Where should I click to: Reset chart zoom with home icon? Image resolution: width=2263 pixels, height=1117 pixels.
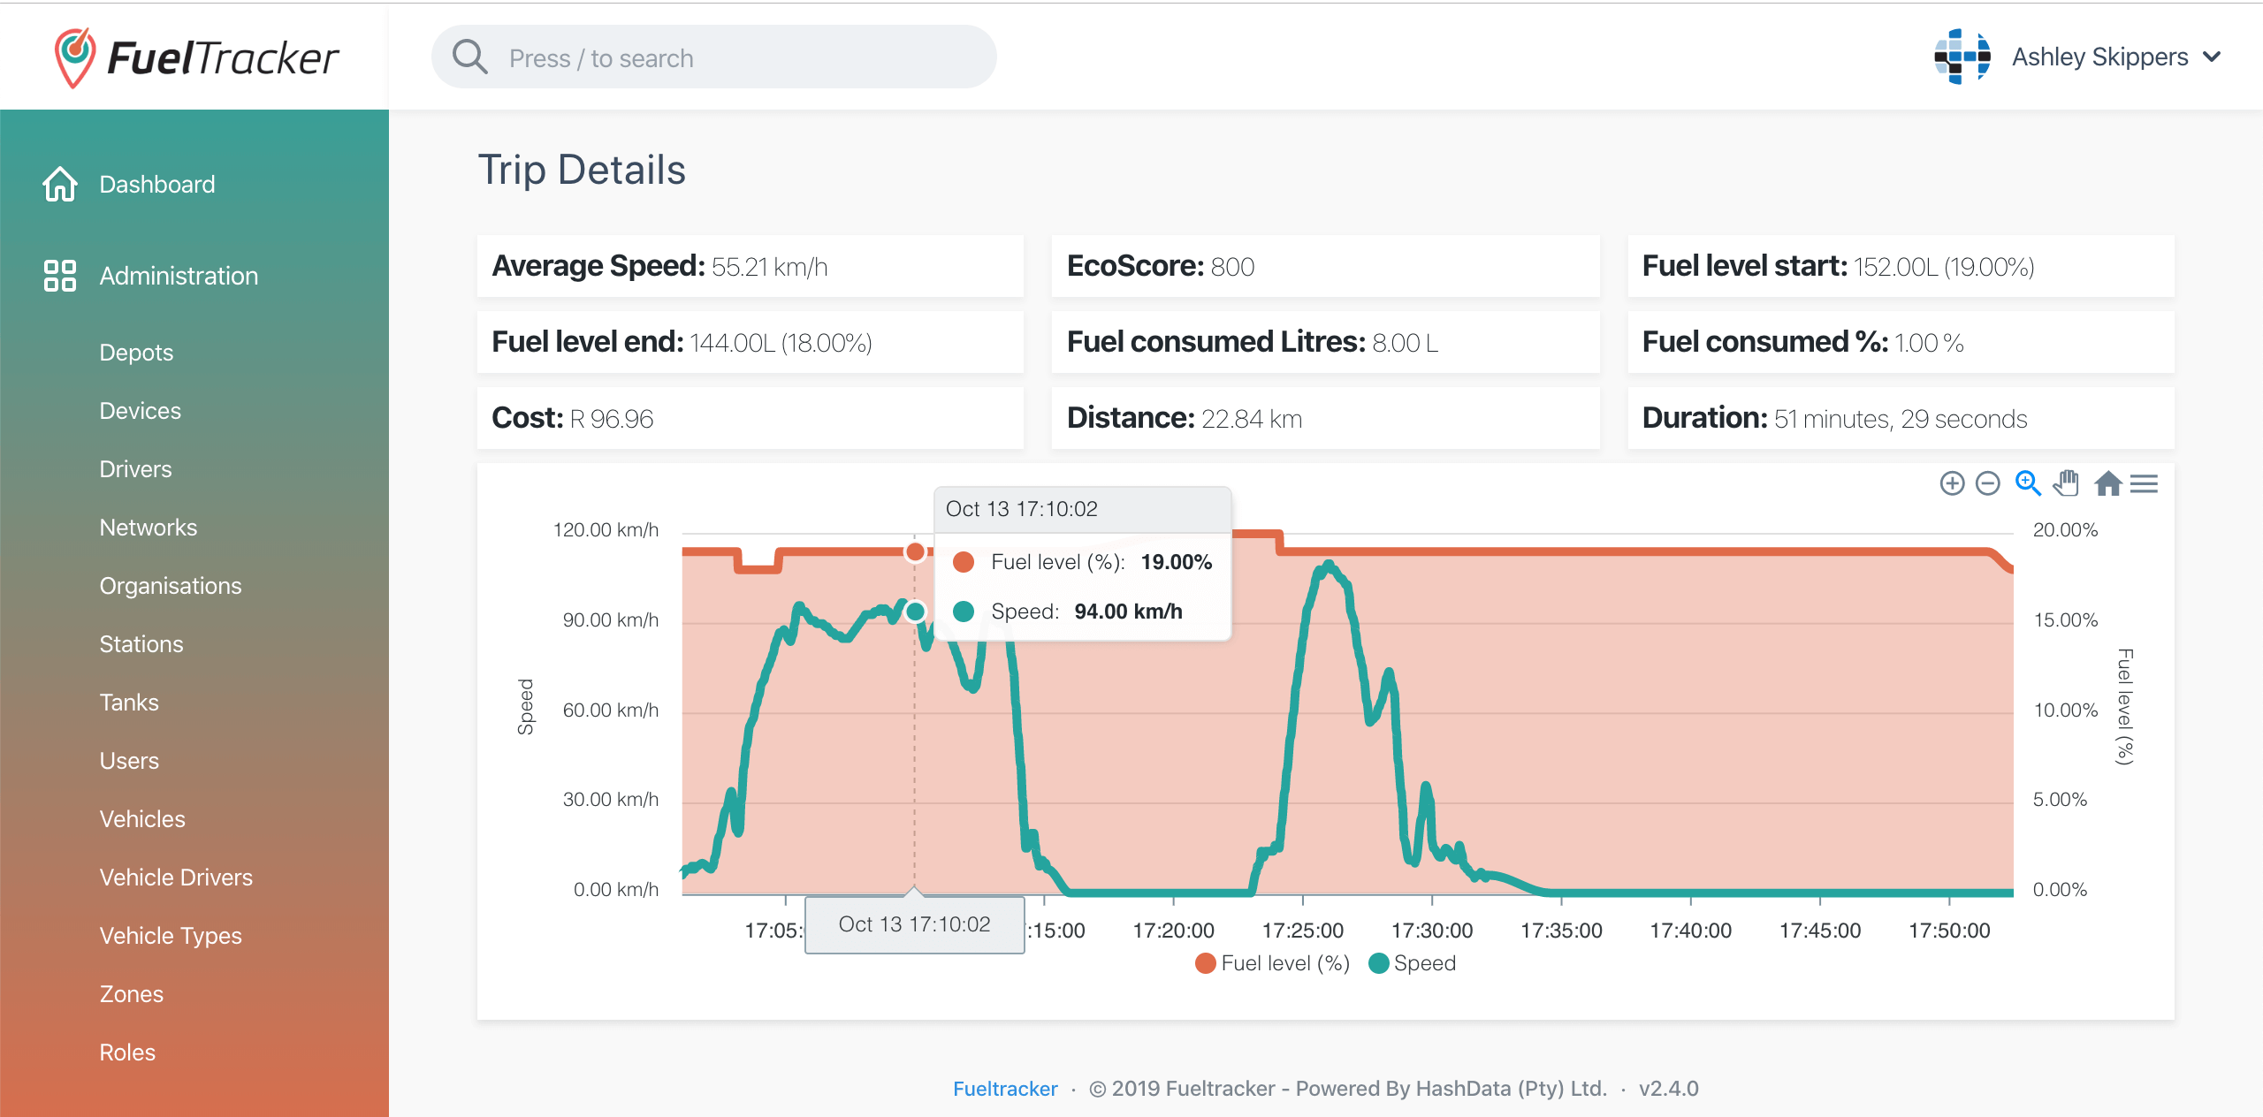tap(2108, 483)
